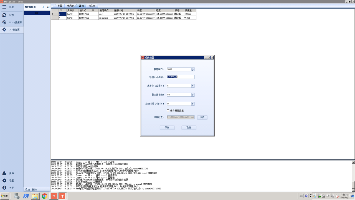Click the 冷却时间 input field
355x200 pixels.
point(179,104)
